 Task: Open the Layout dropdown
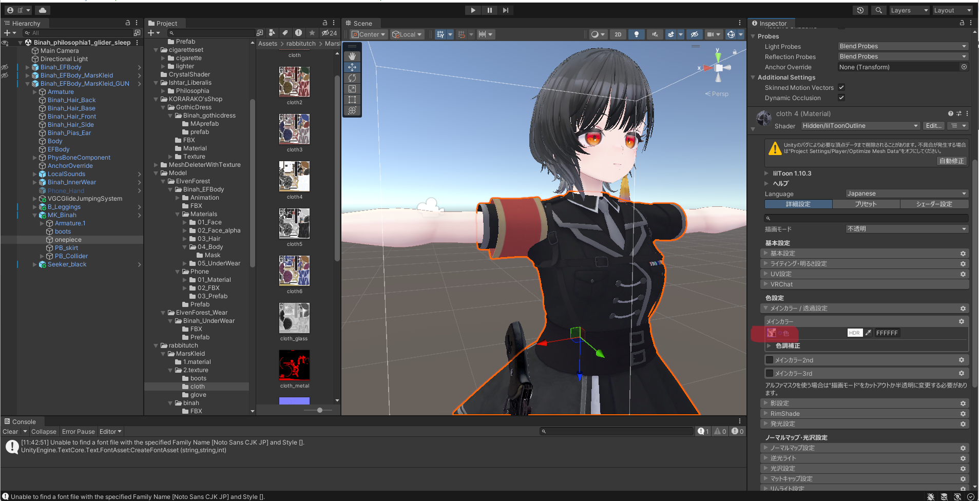coord(952,10)
